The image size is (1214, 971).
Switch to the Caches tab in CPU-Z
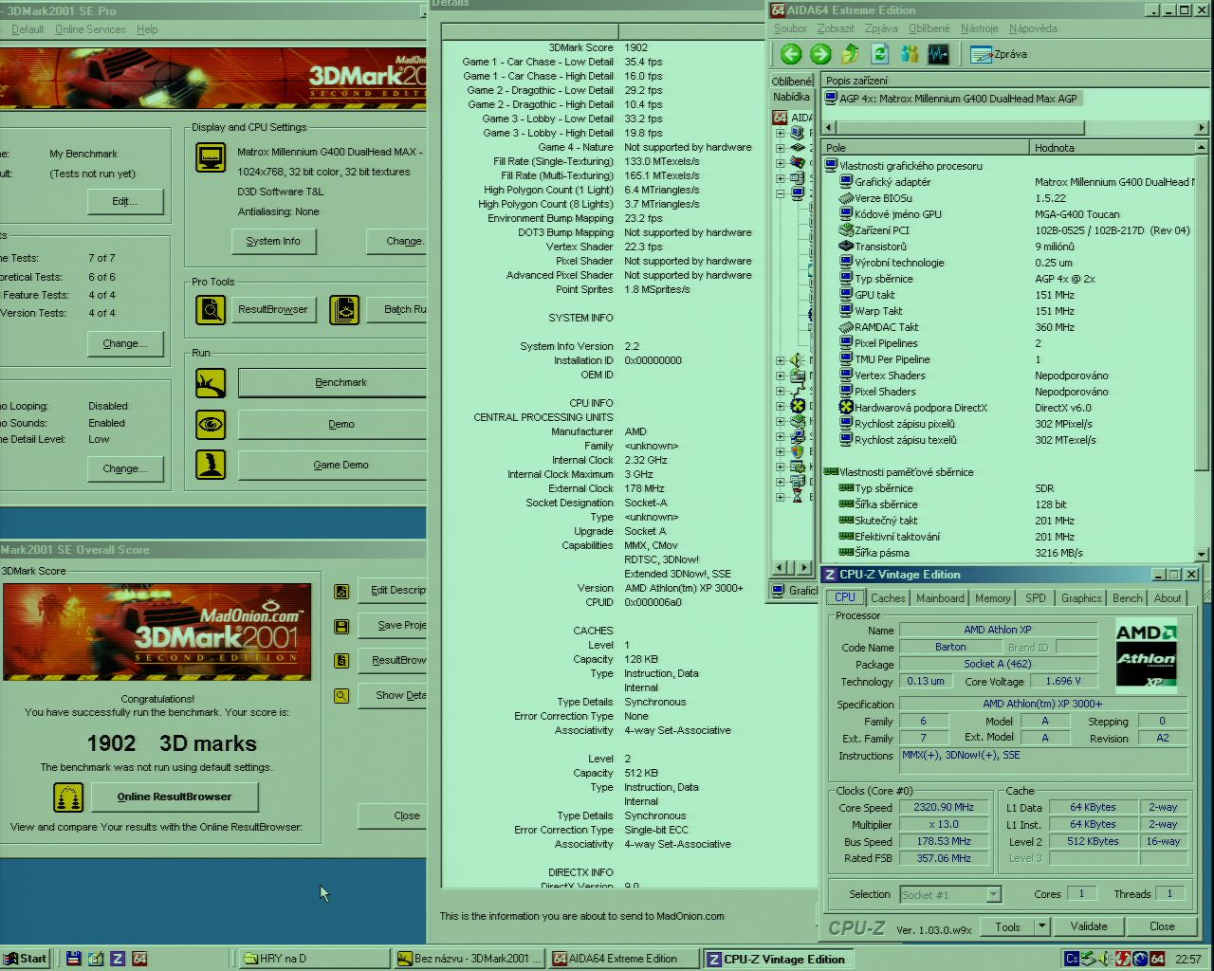[888, 598]
